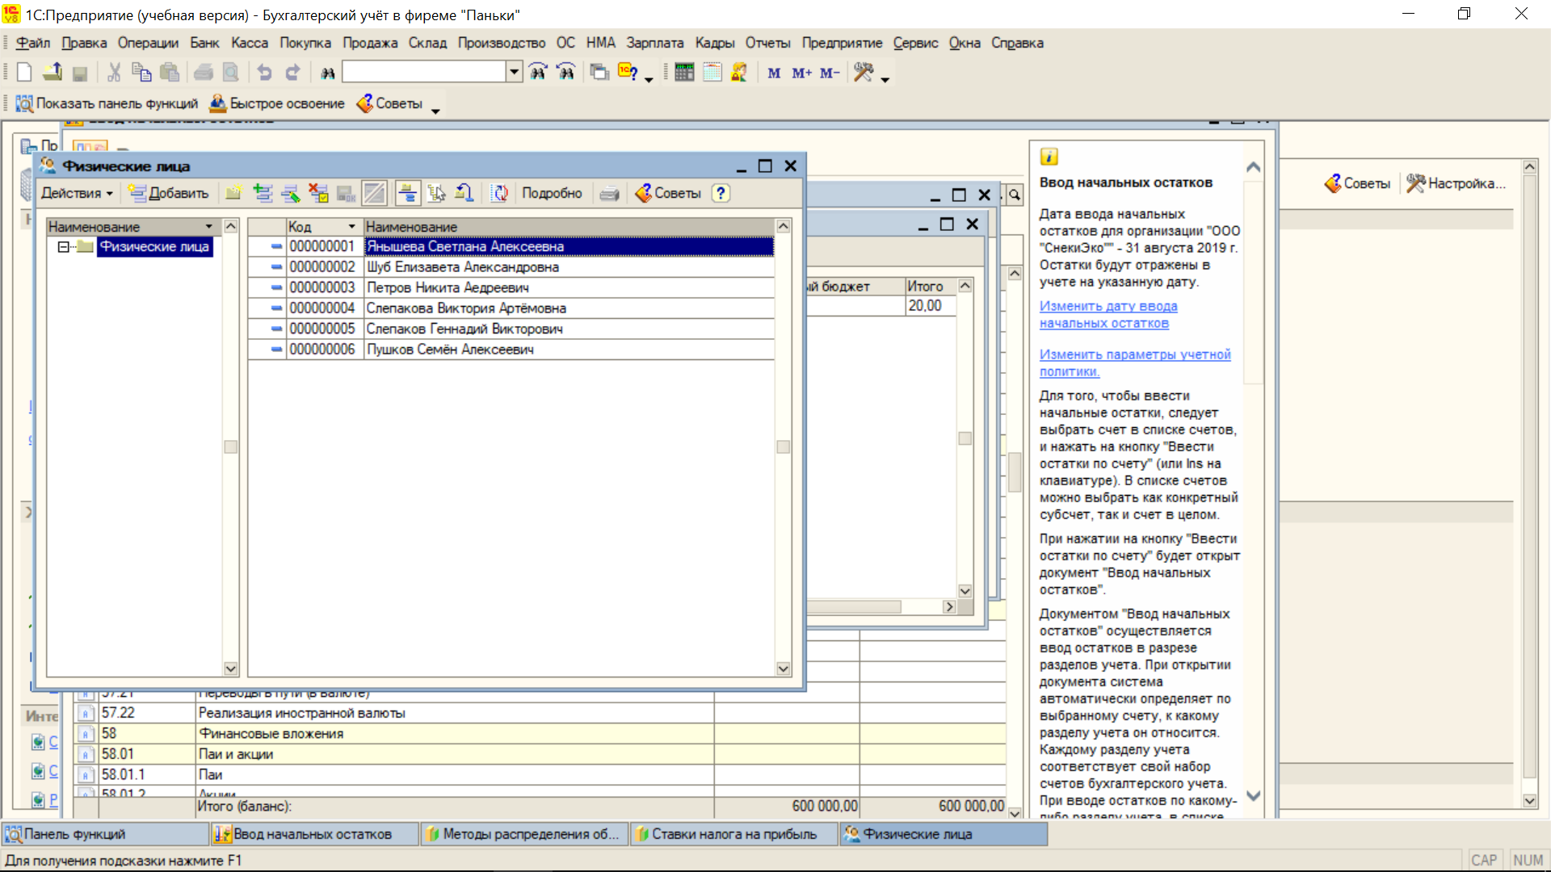Click Показать панель функций button
This screenshot has width=1551, height=872.
pos(107,103)
